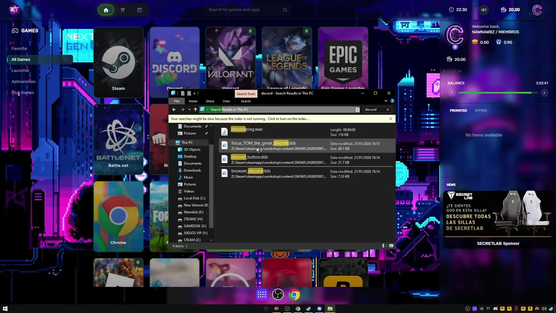Open the launcher home icon
The height and width of the screenshot is (313, 556).
click(106, 10)
